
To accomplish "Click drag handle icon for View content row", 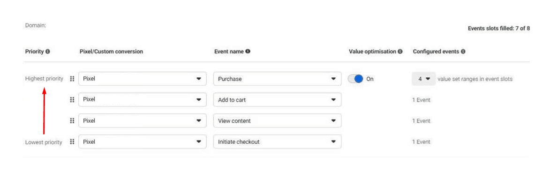I will pyautogui.click(x=72, y=120).
